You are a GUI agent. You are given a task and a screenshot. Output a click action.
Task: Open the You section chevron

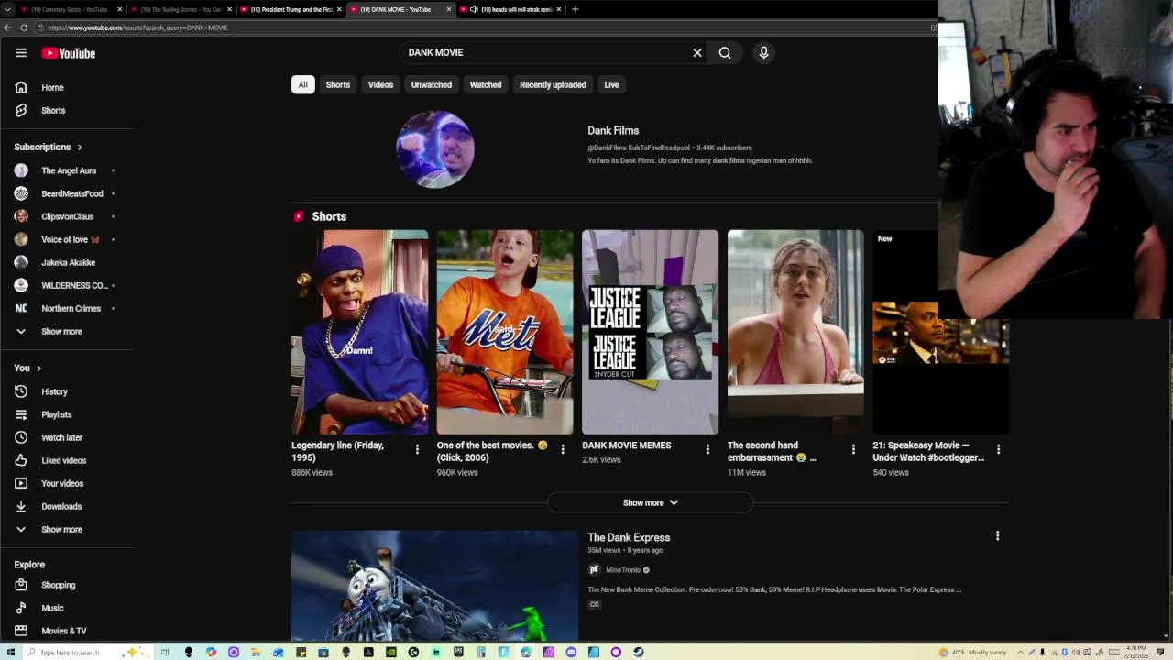(x=38, y=368)
